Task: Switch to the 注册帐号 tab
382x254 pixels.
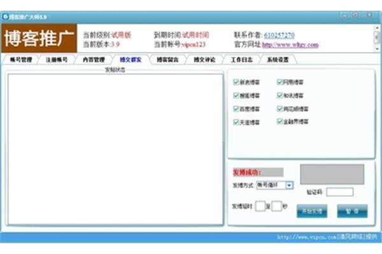Action: click(57, 60)
